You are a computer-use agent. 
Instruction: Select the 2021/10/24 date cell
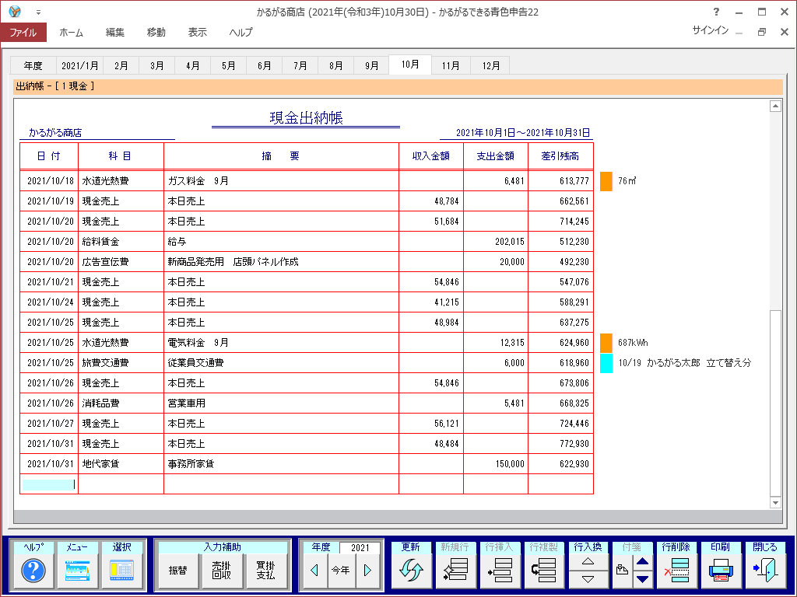coord(49,302)
